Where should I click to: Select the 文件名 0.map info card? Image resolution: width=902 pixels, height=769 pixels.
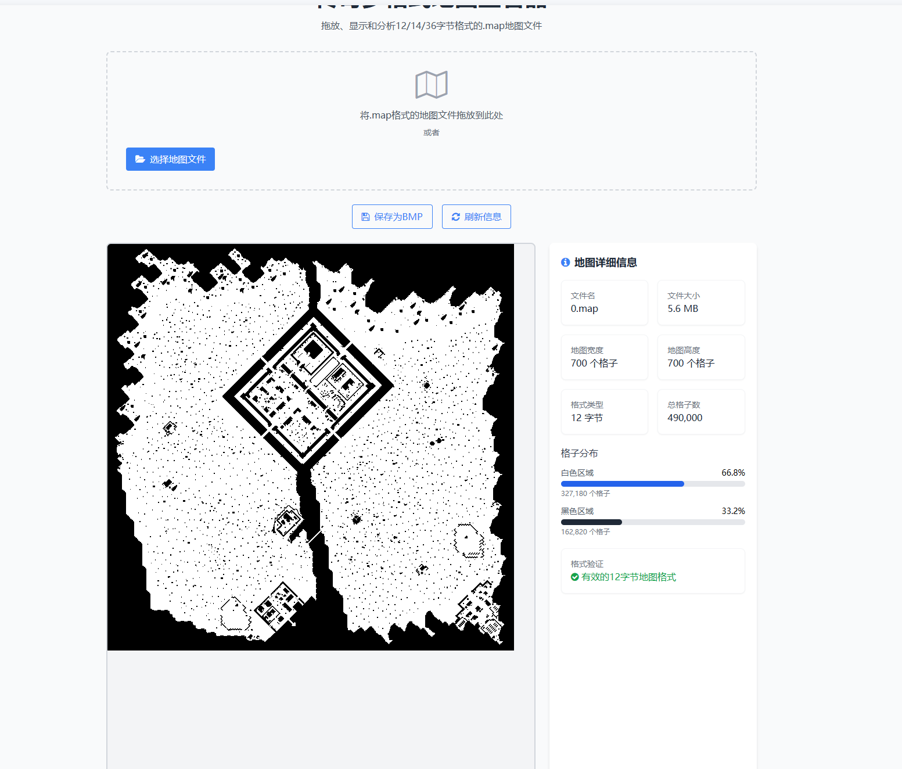point(605,303)
